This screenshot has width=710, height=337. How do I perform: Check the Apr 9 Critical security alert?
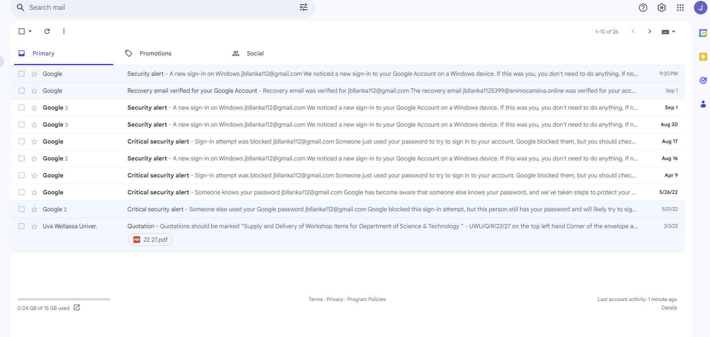click(22, 175)
